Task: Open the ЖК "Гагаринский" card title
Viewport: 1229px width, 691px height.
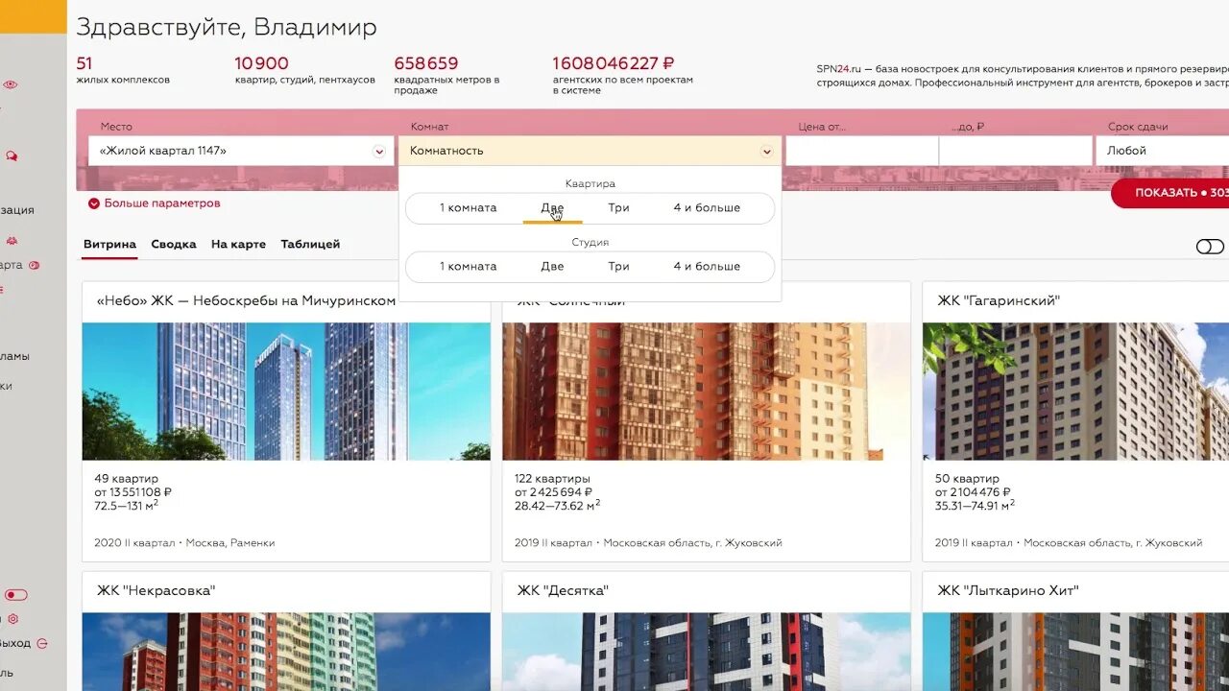Action: pos(999,300)
